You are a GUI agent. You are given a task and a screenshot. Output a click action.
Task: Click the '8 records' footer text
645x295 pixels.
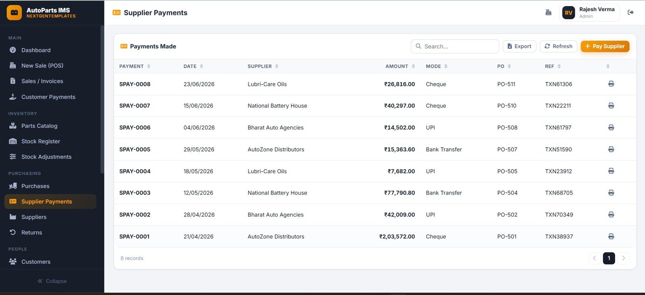[x=132, y=258]
